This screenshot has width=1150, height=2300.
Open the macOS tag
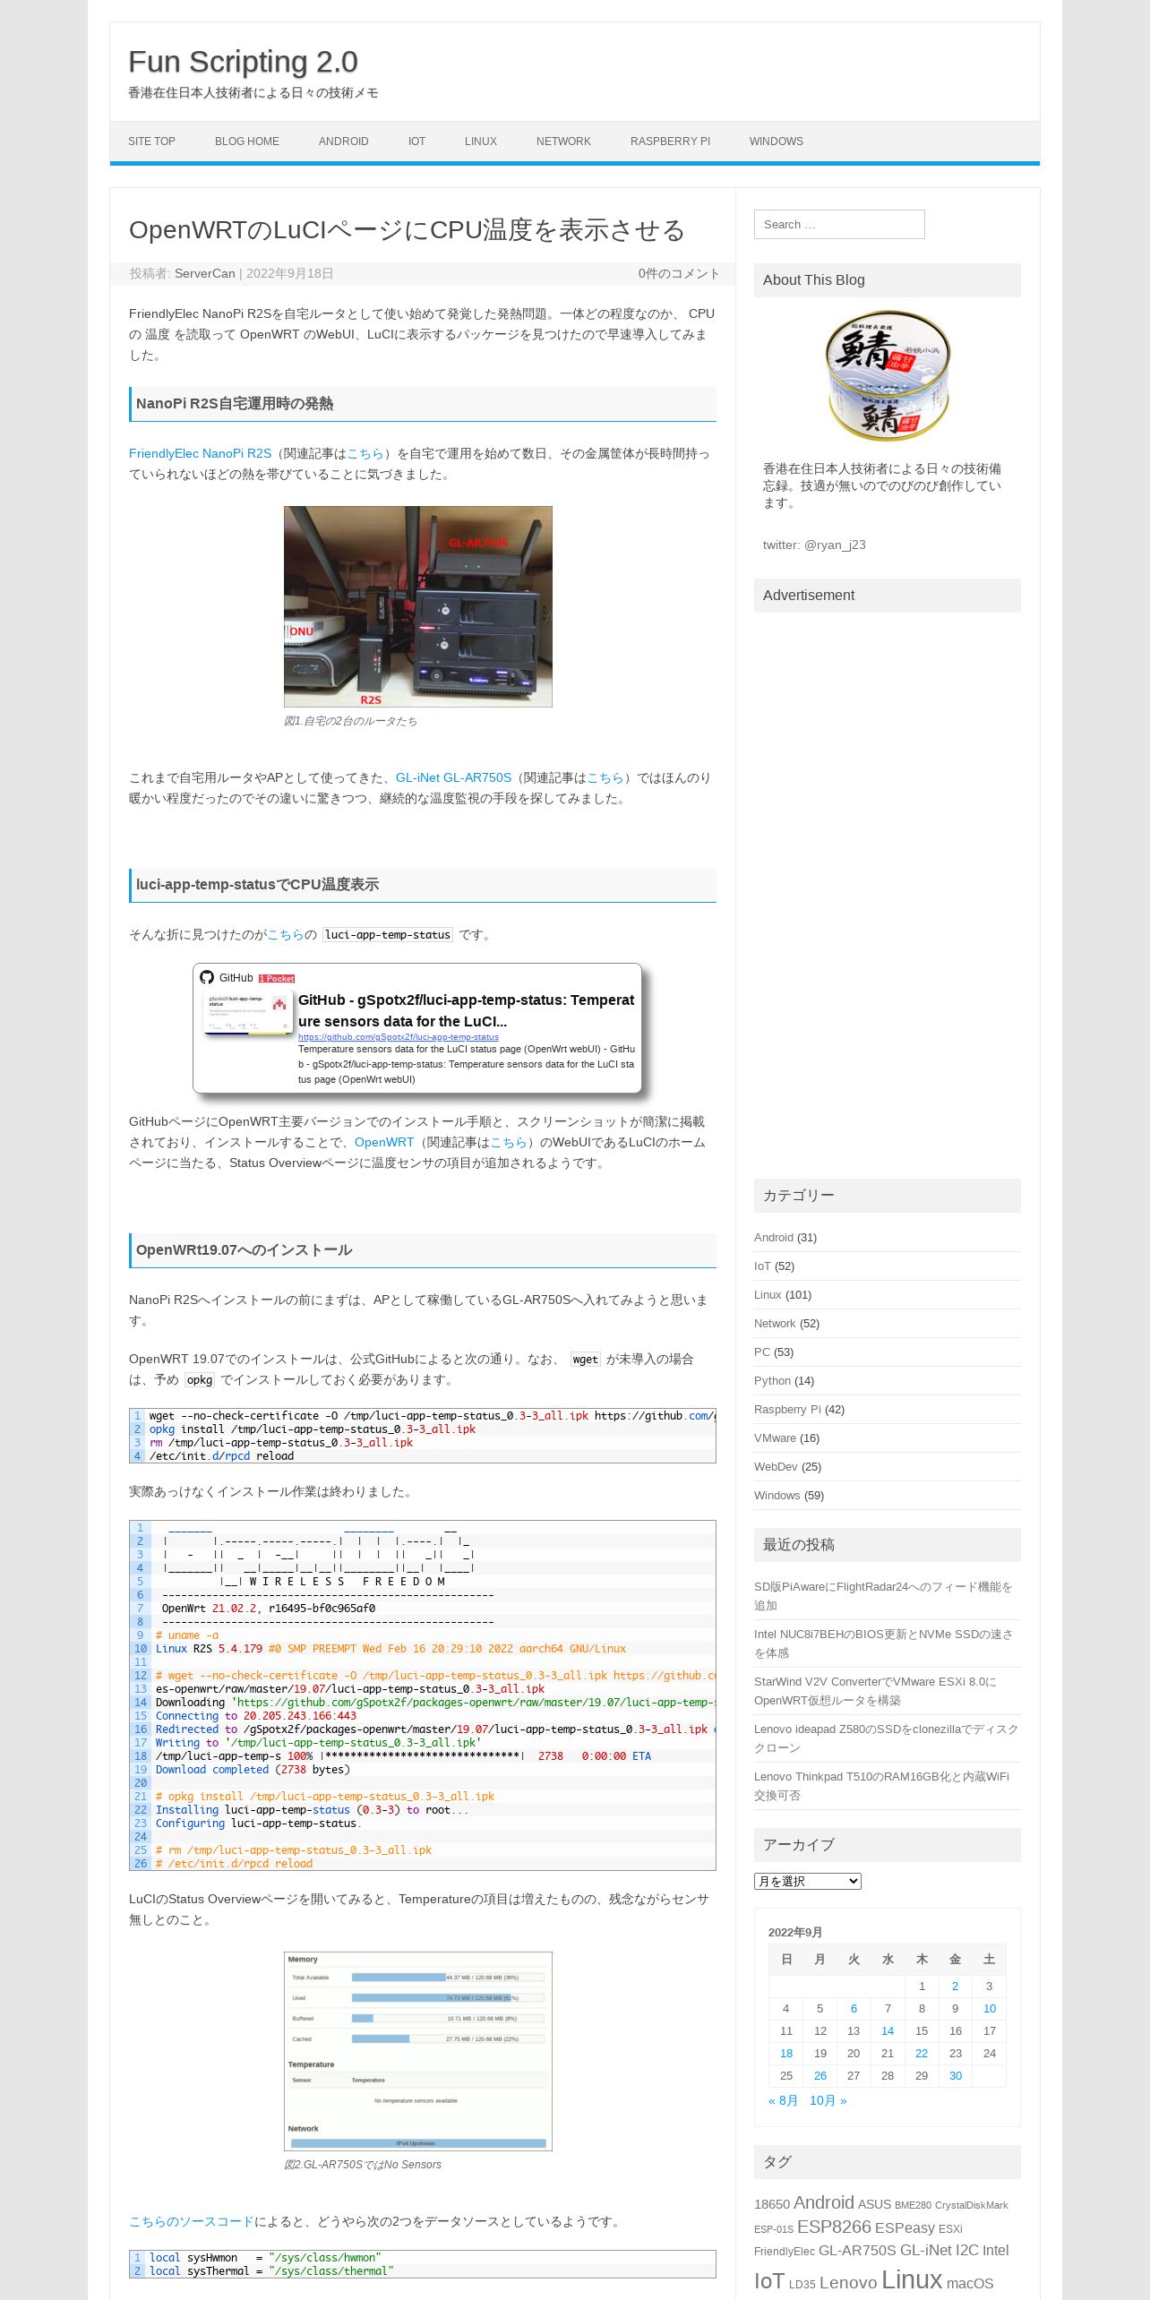(970, 2284)
